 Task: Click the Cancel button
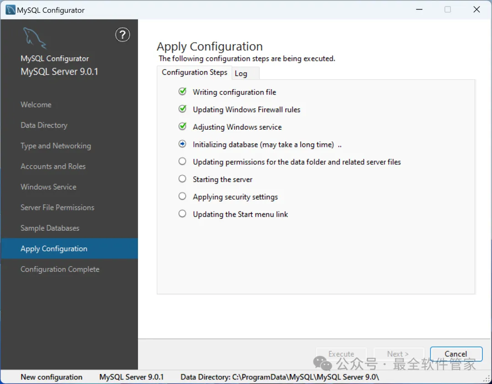click(456, 354)
